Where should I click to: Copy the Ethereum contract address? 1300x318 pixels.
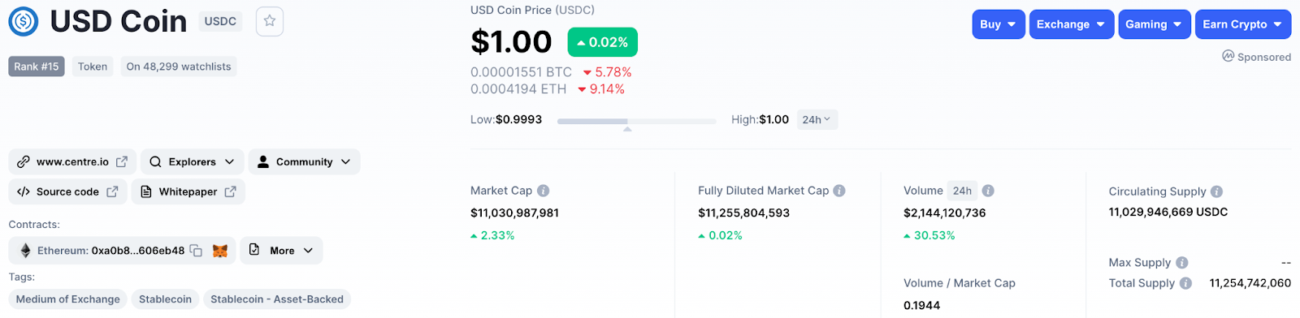(196, 251)
